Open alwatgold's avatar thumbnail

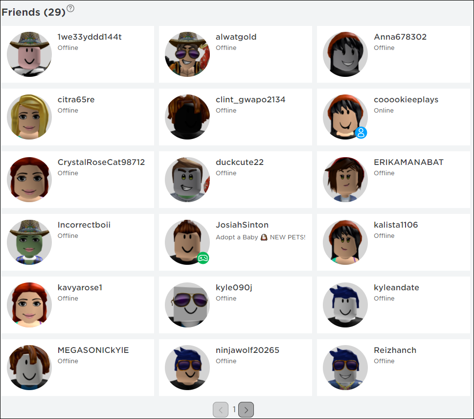(187, 54)
